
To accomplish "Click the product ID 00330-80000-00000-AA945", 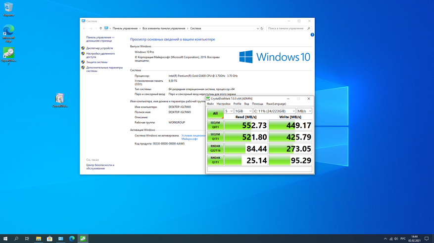I will 169,144.
